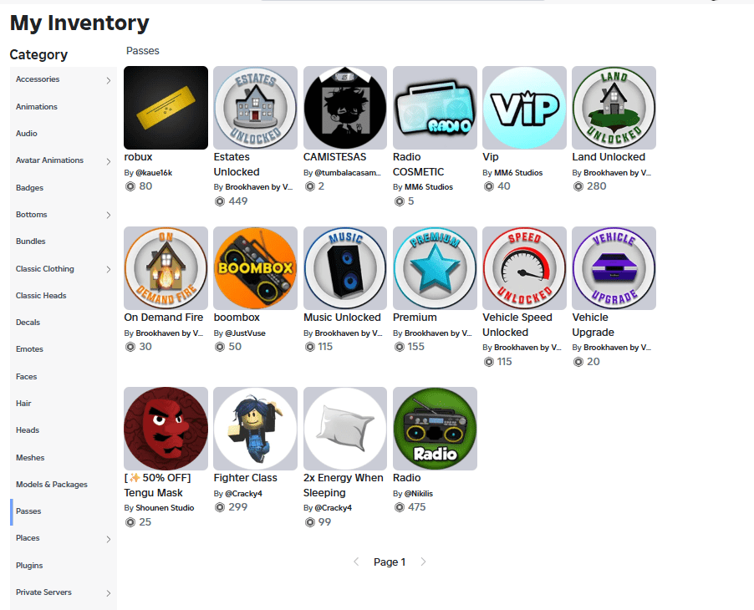The height and width of the screenshot is (610, 754).
Task: Open the VIP pass thumbnail
Action: tap(524, 108)
